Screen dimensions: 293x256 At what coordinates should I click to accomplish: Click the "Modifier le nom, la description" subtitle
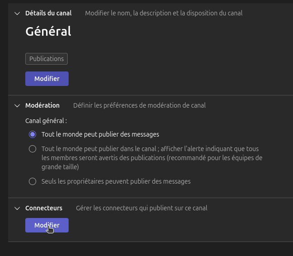pos(163,13)
